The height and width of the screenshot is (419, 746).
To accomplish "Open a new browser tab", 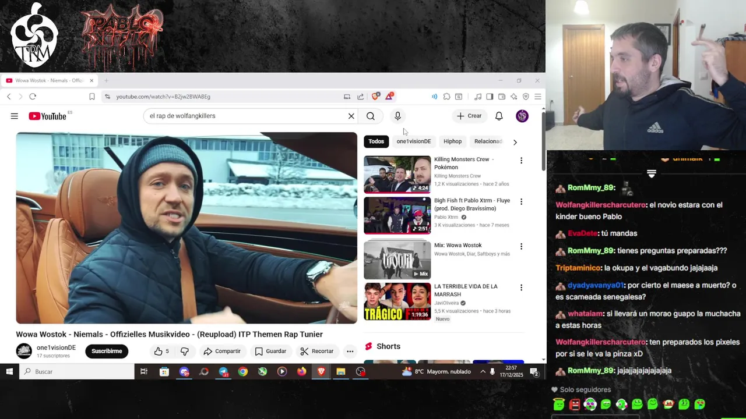I will click(x=106, y=80).
